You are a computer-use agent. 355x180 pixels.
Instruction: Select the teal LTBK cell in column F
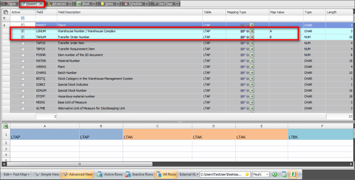pyautogui.click(x=320, y=135)
